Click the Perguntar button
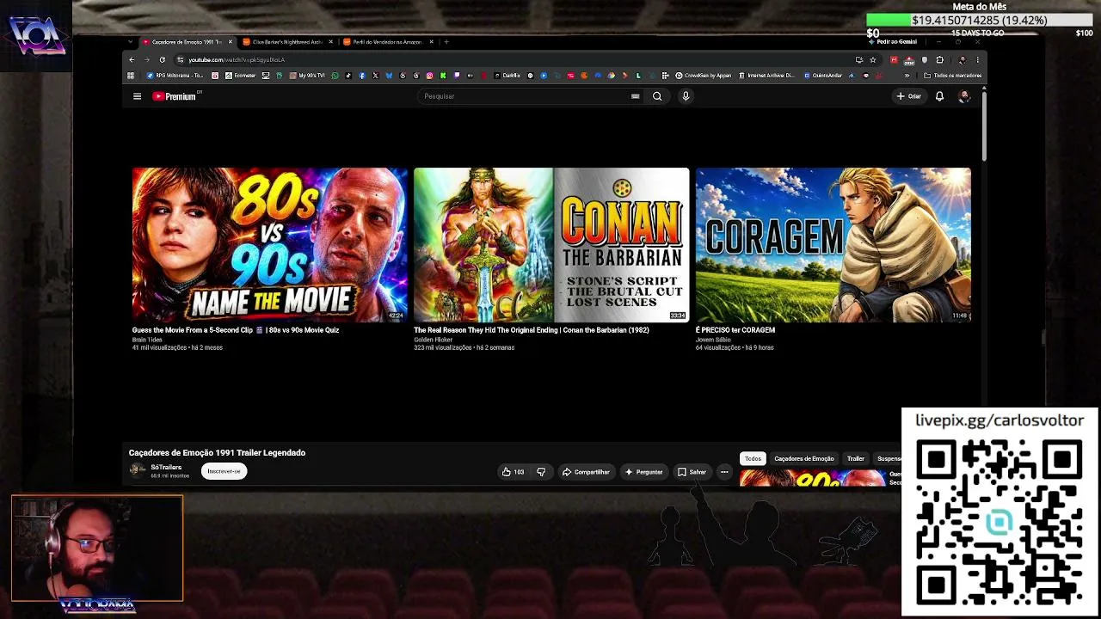 pyautogui.click(x=643, y=472)
